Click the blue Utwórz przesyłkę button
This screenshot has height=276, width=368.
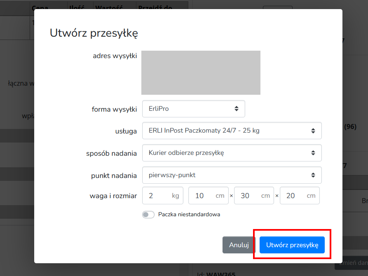tap(292, 245)
